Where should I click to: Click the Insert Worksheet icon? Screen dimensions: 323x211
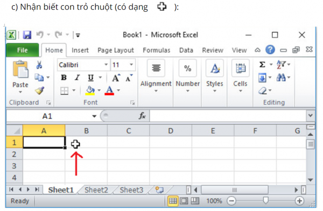tap(159, 190)
